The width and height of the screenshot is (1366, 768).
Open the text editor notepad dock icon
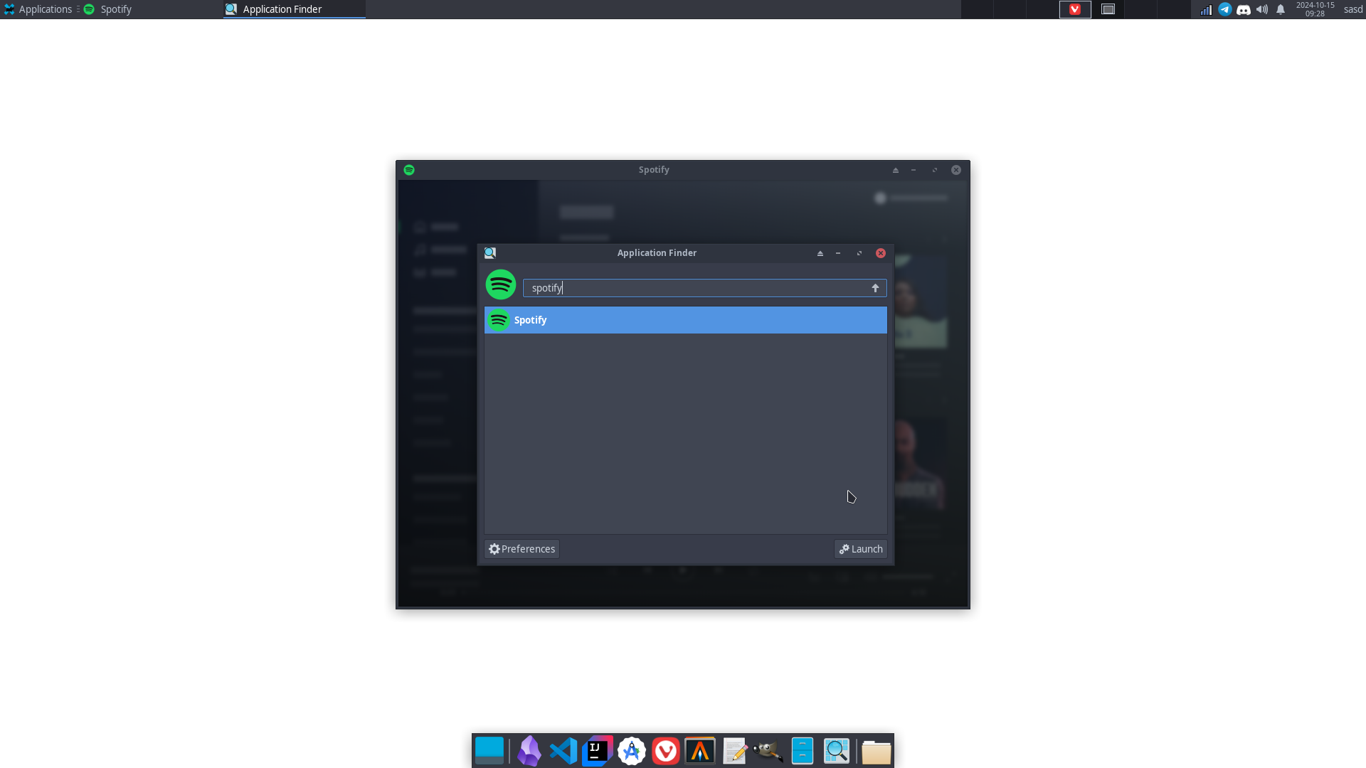(x=734, y=751)
